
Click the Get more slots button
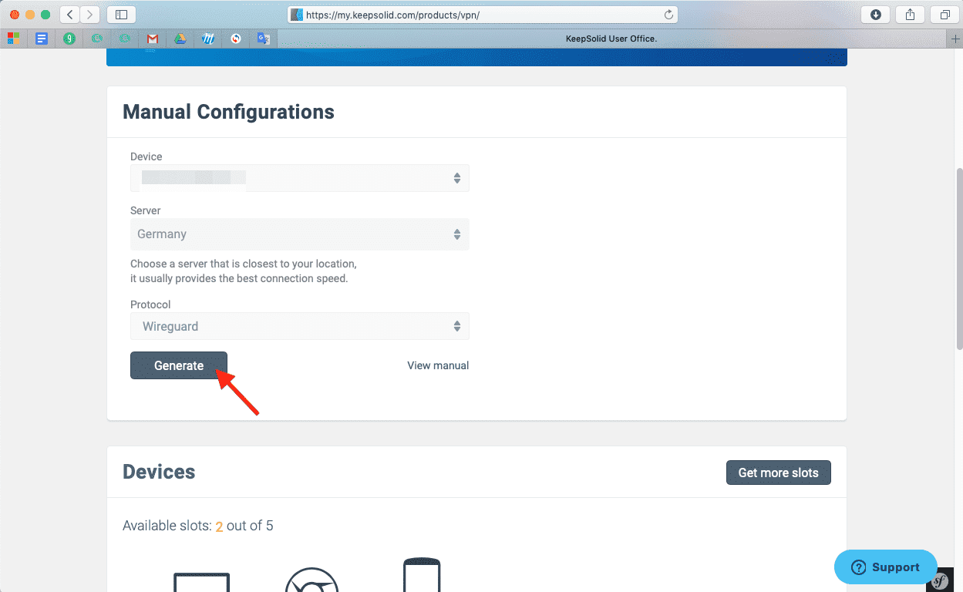pyautogui.click(x=778, y=473)
